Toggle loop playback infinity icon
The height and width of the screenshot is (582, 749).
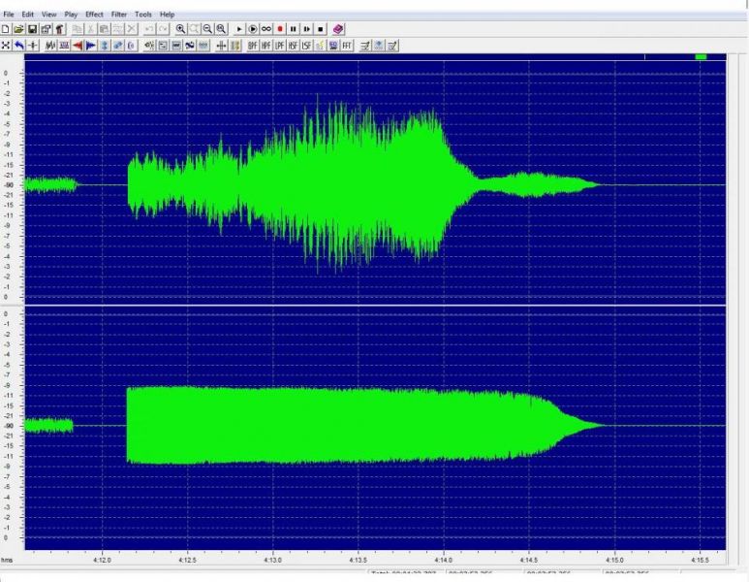click(x=266, y=29)
